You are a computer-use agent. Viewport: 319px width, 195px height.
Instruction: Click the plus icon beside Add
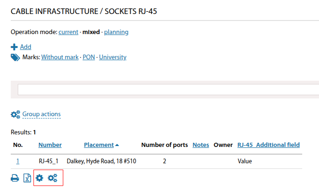14,47
